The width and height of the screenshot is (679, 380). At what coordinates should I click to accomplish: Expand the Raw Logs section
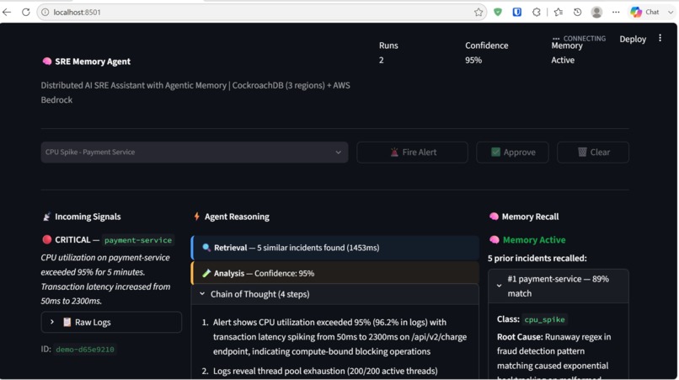tap(111, 323)
